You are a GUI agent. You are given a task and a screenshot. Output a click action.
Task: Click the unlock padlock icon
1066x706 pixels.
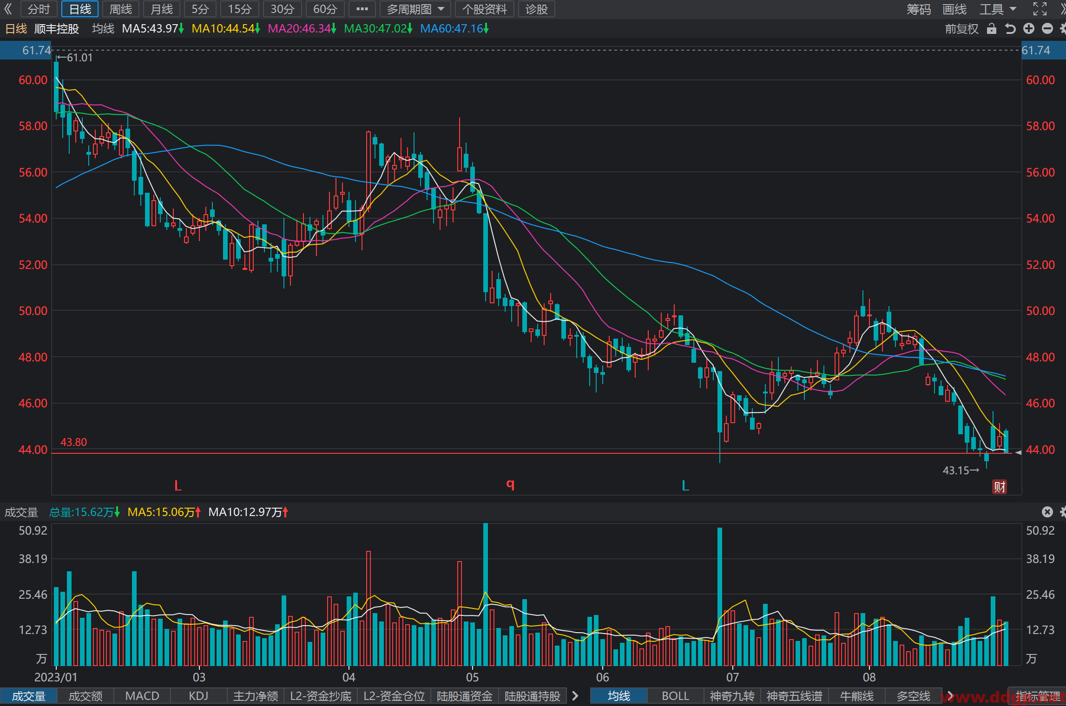pyautogui.click(x=992, y=29)
